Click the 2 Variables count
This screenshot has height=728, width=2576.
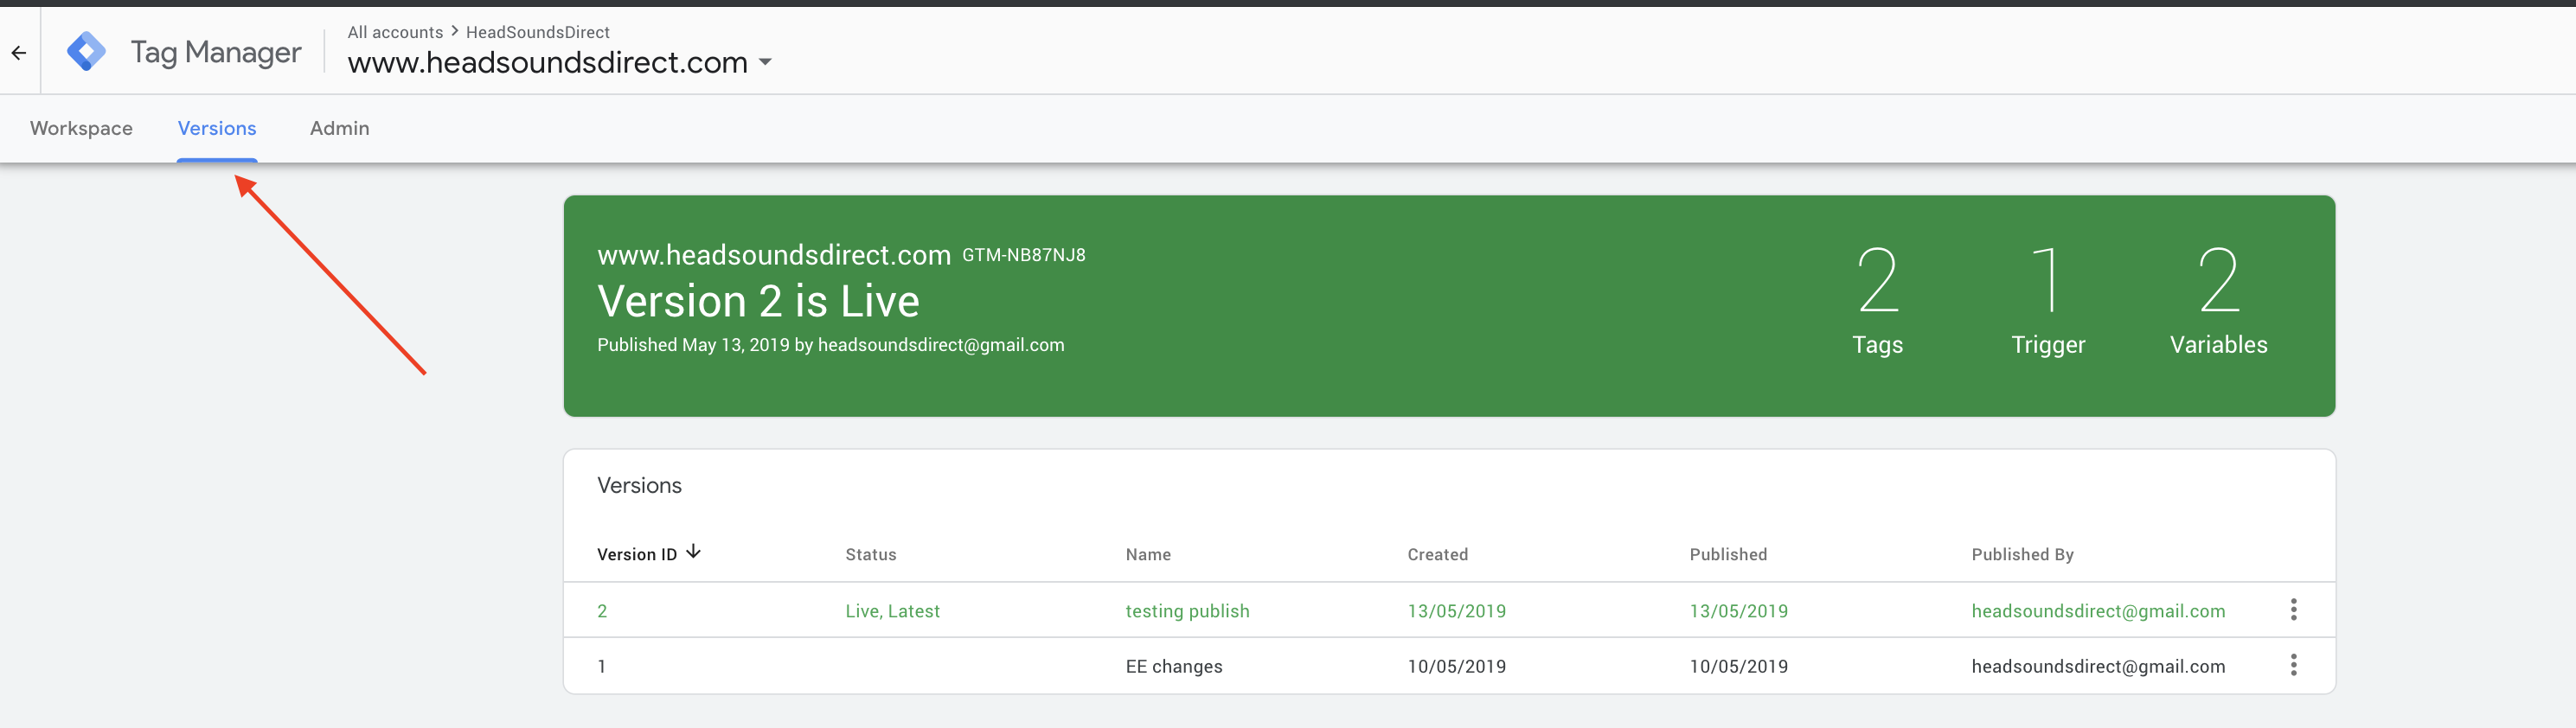(x=2218, y=300)
